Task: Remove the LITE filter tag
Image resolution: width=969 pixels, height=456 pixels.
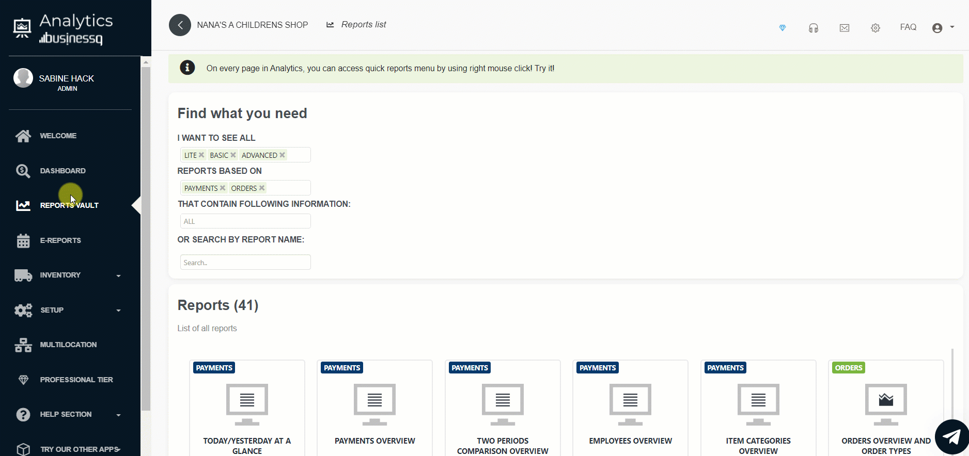Action: click(x=201, y=155)
